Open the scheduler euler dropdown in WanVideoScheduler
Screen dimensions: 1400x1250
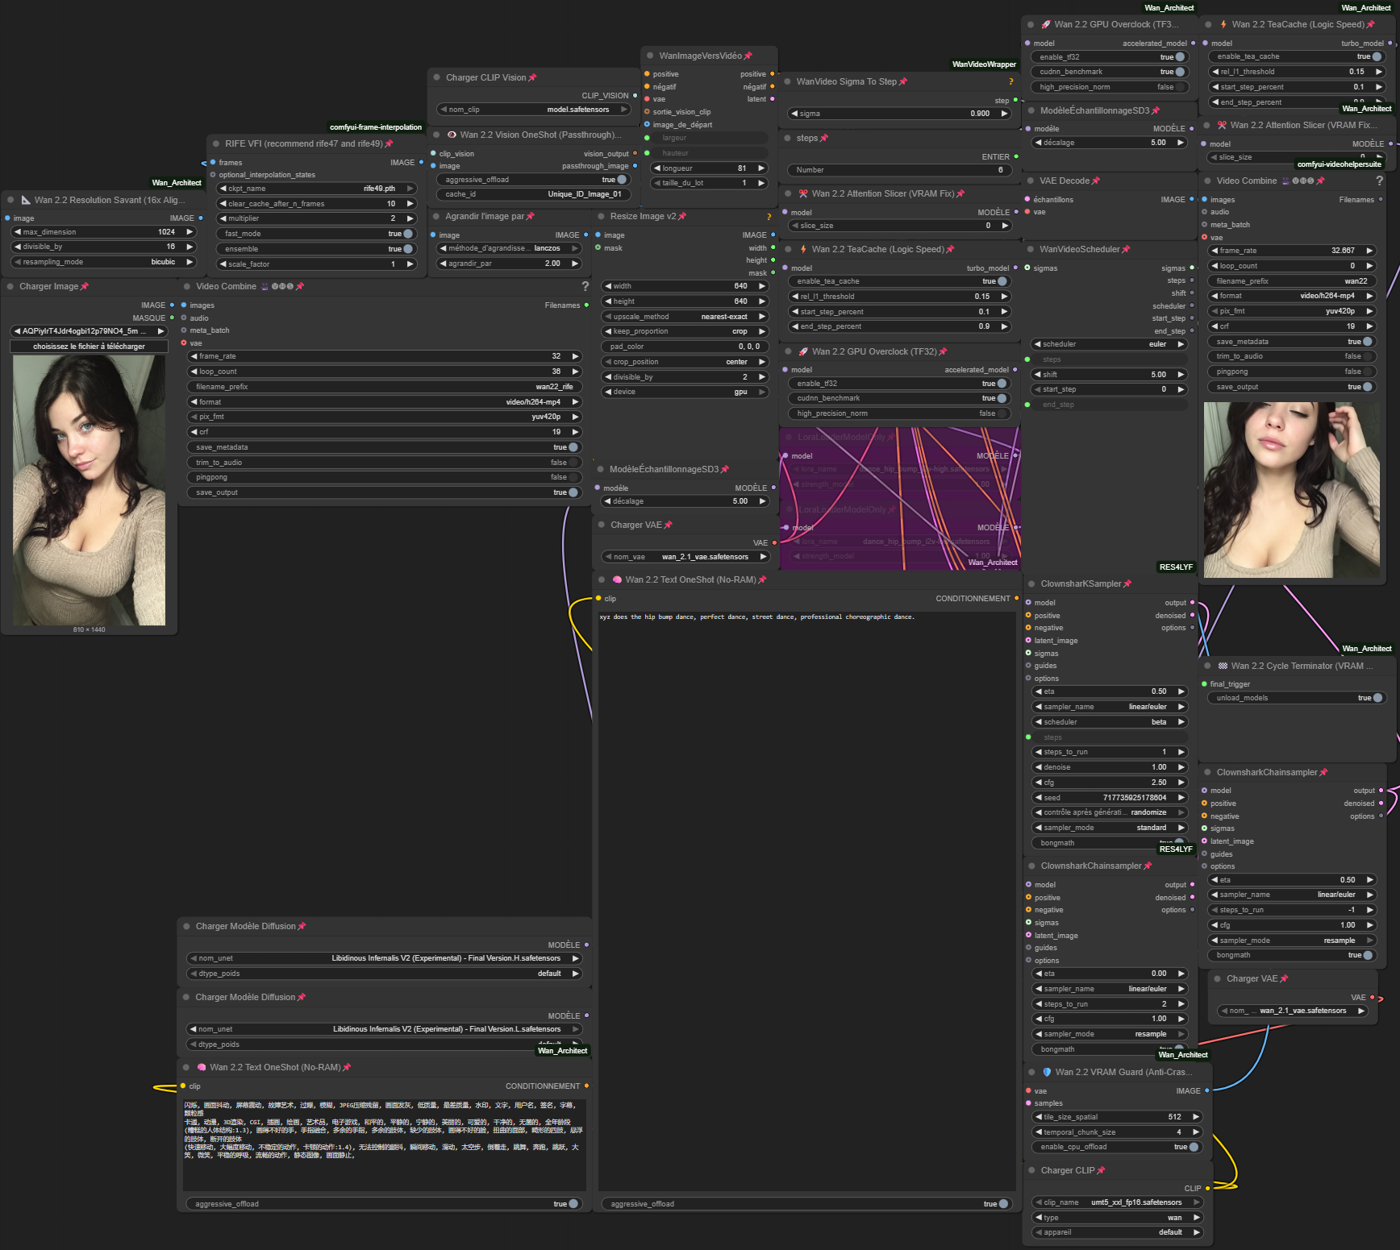click(1110, 344)
